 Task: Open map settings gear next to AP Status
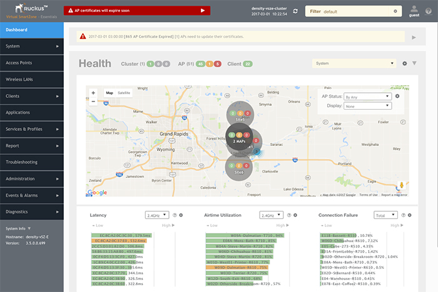tap(397, 96)
